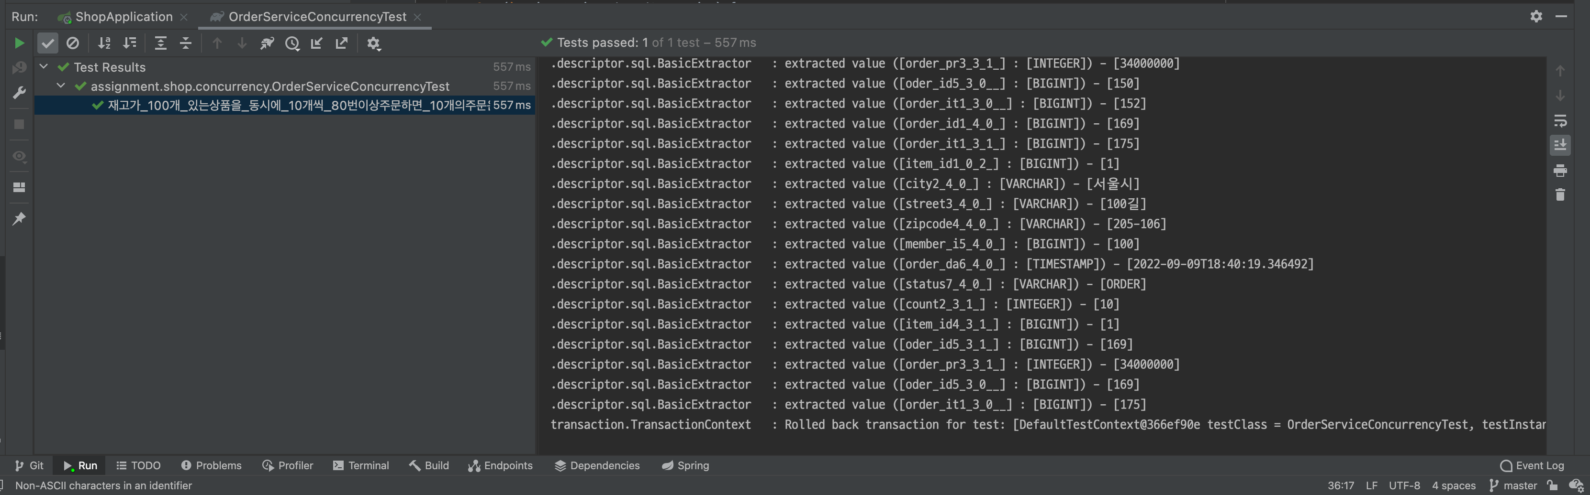
Task: Toggle soft-wrap in the console
Action: [1560, 121]
